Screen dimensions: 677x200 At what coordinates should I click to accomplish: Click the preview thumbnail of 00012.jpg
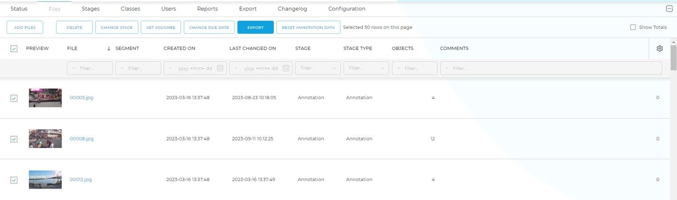(45, 179)
